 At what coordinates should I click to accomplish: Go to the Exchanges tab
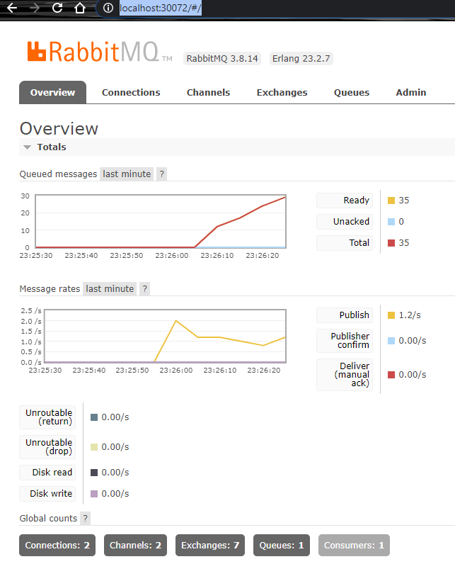282,93
